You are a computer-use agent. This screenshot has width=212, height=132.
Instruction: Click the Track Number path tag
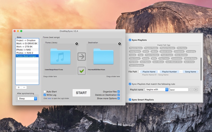[x=152, y=55]
